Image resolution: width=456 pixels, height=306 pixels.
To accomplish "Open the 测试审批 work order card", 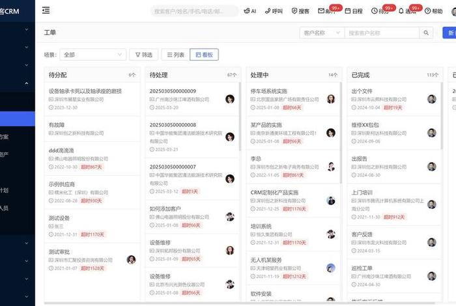I will coord(93,260).
